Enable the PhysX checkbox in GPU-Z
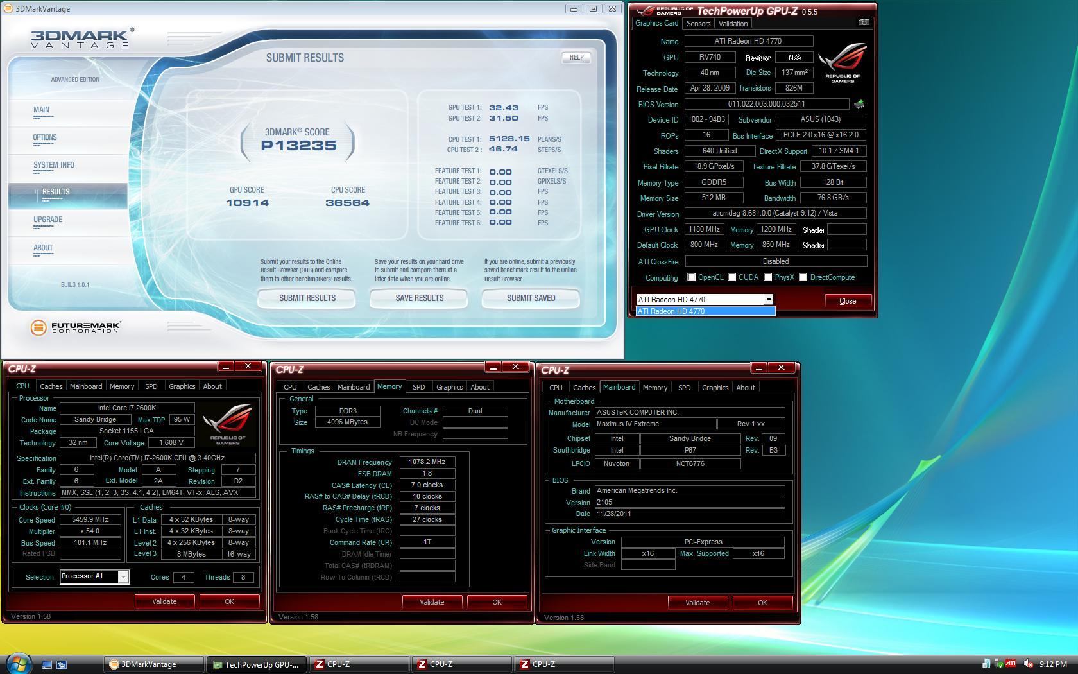Screen dimensions: 1078x674 coord(767,277)
